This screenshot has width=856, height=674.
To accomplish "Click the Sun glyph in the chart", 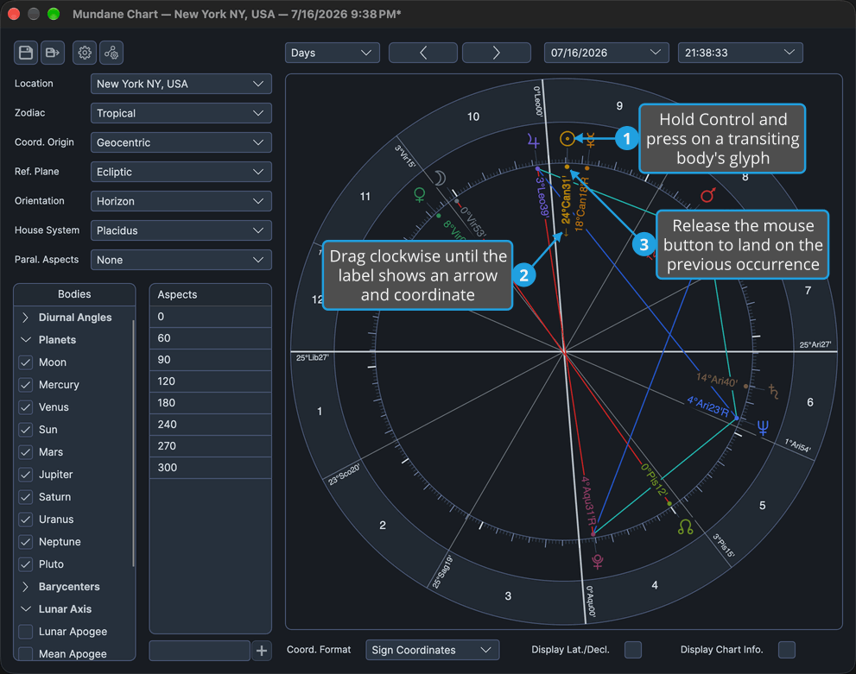I will (x=567, y=139).
